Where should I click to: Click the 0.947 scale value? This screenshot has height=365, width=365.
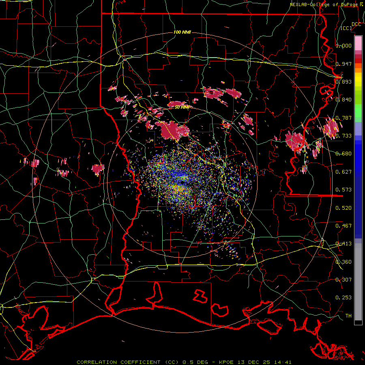pos(344,64)
